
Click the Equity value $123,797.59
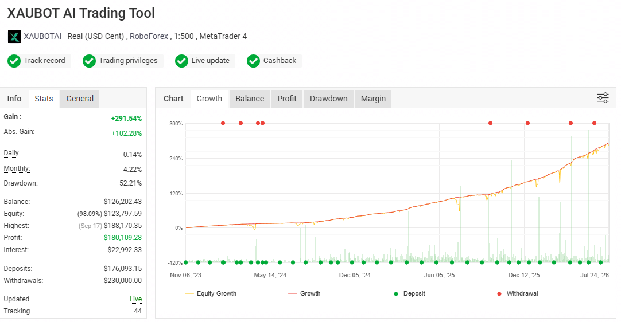123,214
